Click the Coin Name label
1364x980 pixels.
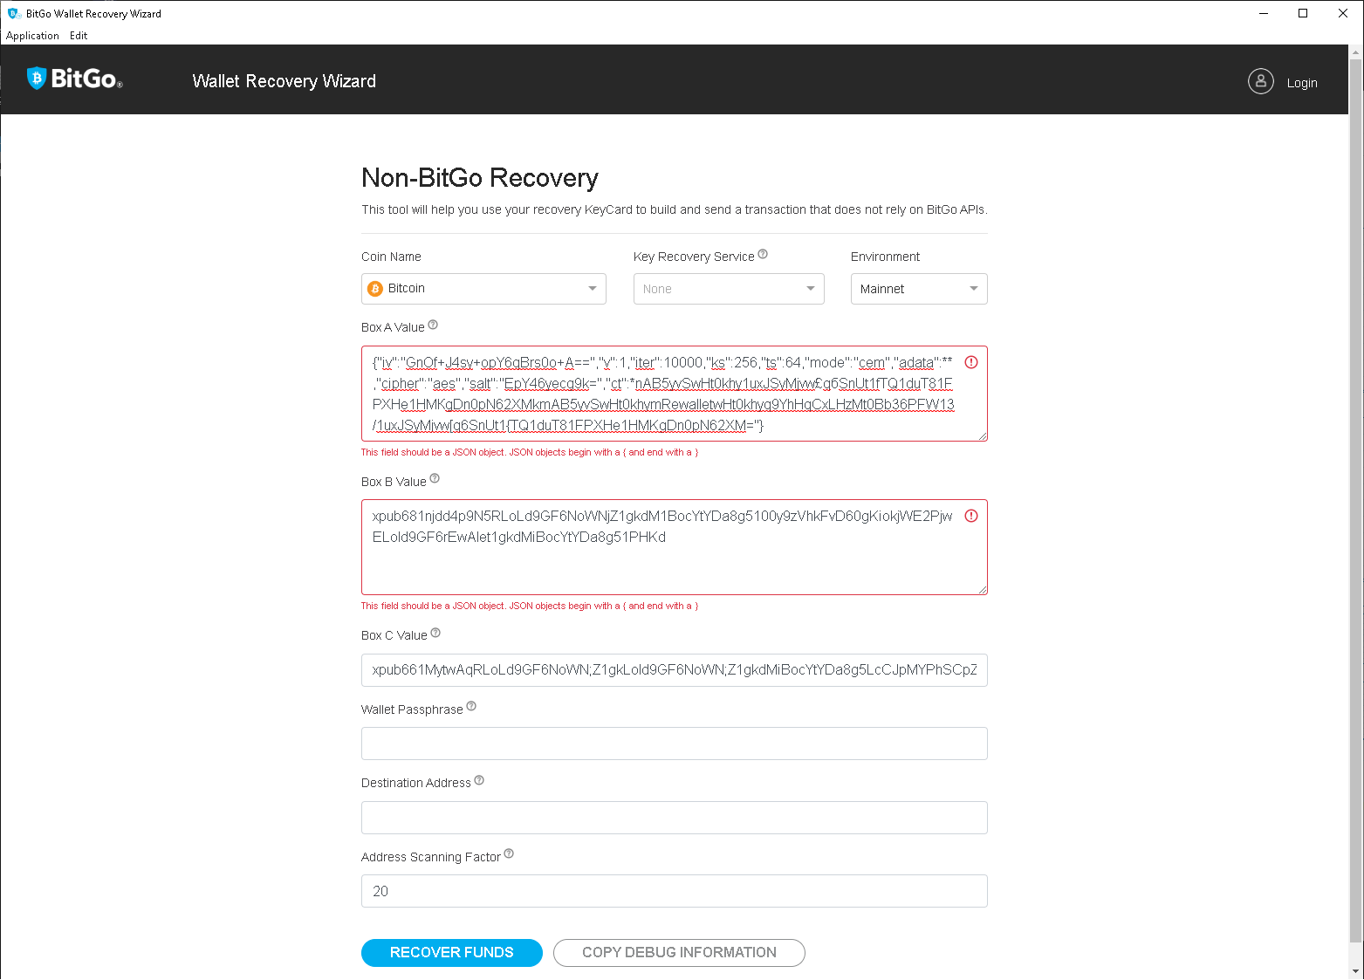click(x=391, y=257)
